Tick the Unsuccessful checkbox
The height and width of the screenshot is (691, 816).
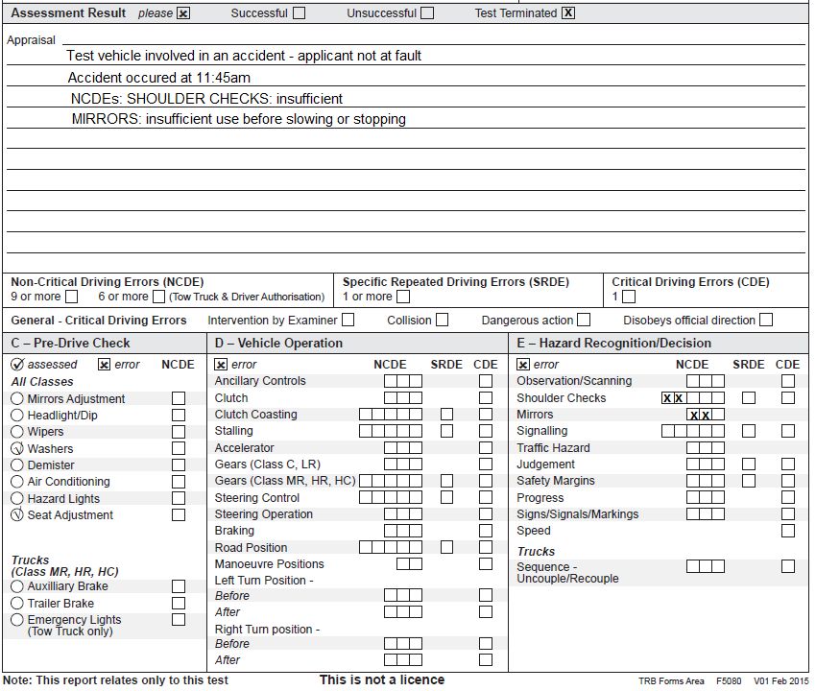pos(427,13)
